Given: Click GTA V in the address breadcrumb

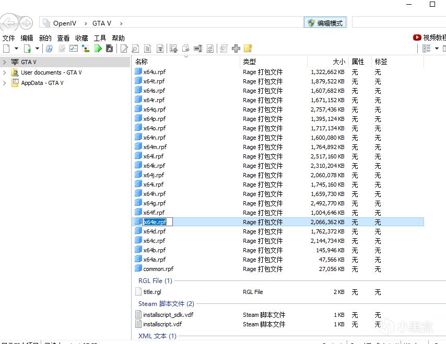Looking at the screenshot, I should click(101, 23).
